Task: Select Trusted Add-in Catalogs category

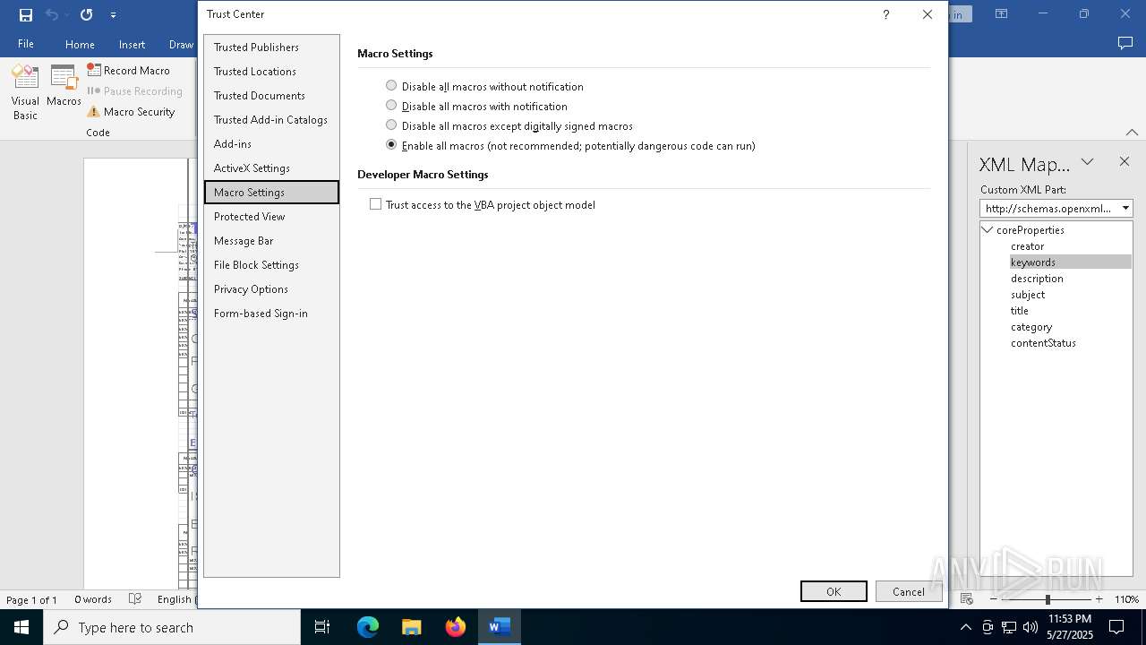Action: [271, 120]
